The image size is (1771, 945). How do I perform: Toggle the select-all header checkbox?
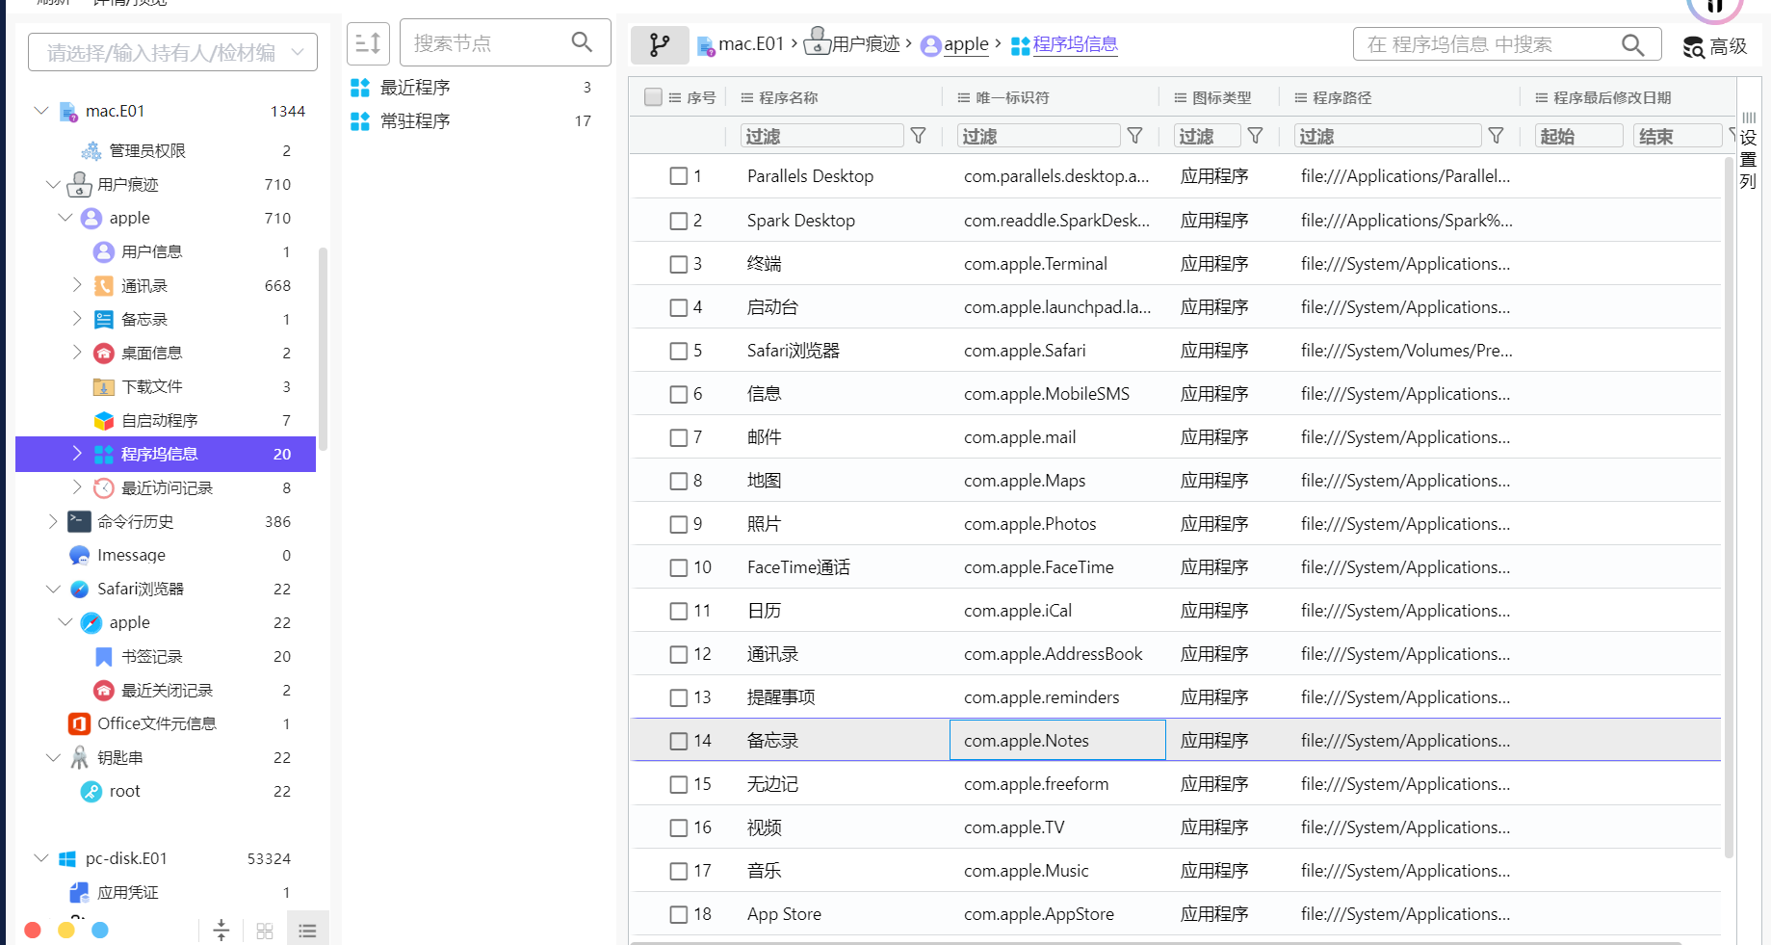(x=653, y=97)
